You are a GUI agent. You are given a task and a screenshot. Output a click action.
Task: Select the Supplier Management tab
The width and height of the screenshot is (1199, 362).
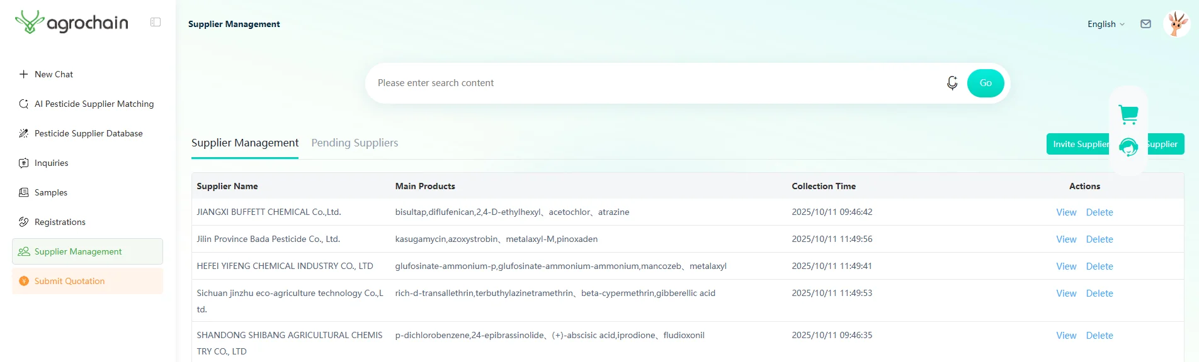pyautogui.click(x=245, y=143)
